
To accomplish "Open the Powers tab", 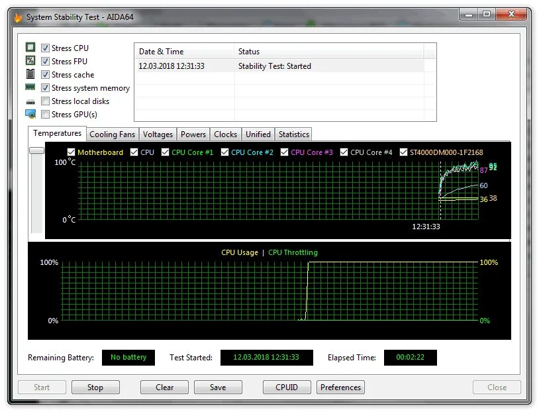I will [x=193, y=134].
